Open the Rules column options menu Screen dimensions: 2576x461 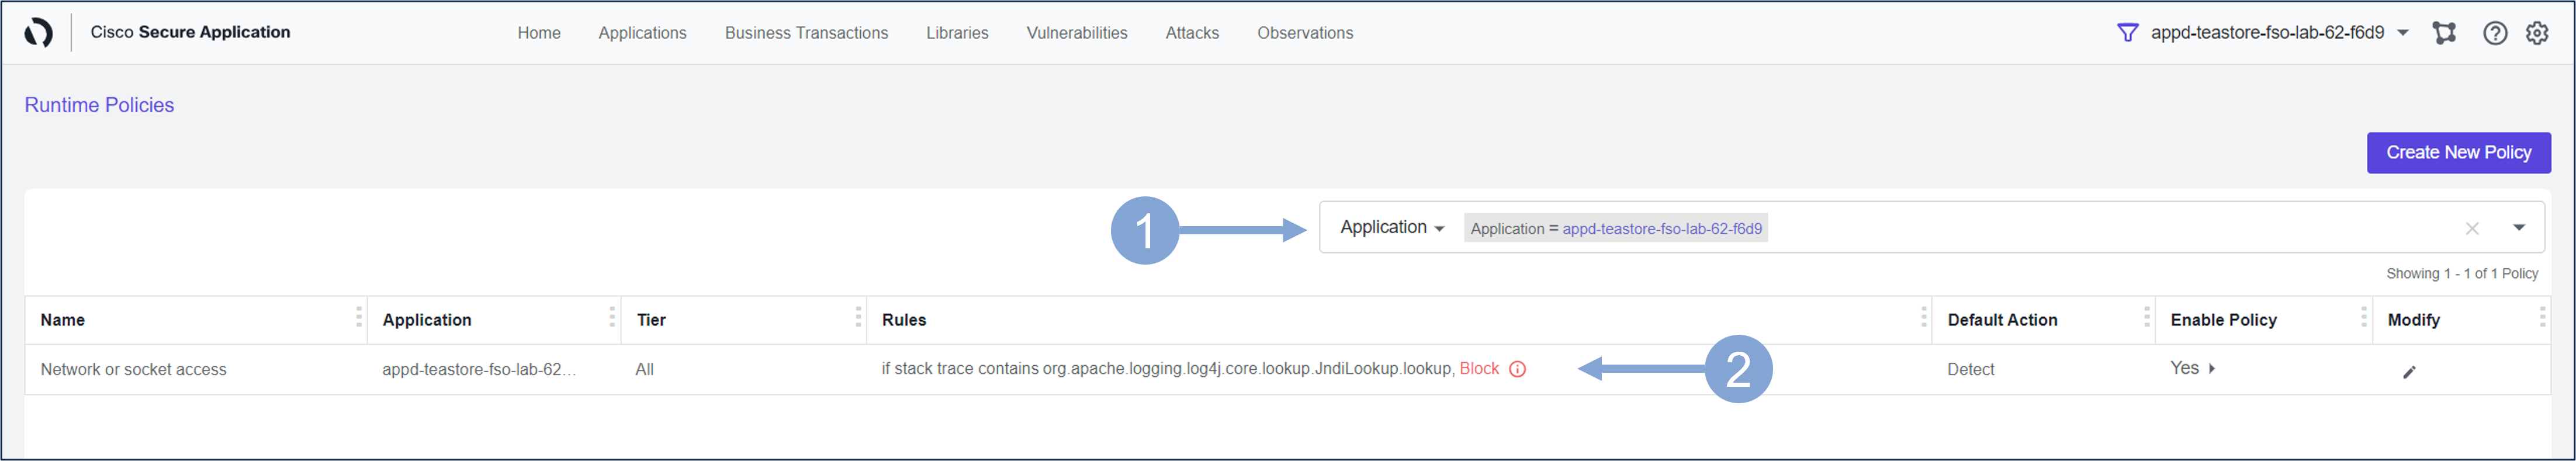pos(1923,318)
